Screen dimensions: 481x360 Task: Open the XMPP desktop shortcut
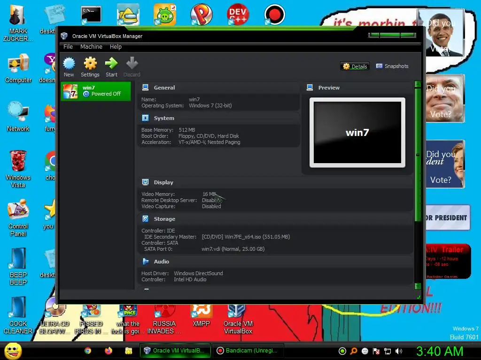[x=201, y=316]
